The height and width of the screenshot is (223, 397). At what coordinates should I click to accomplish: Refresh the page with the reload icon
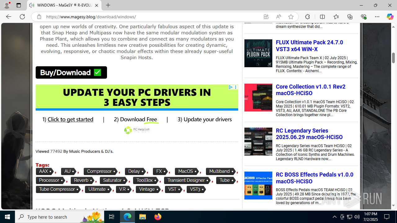pos(22,17)
